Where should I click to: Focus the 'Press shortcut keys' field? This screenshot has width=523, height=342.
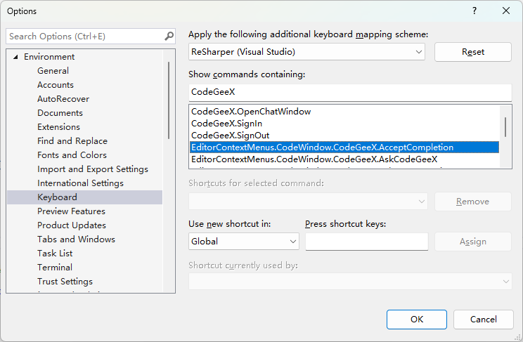[366, 242]
